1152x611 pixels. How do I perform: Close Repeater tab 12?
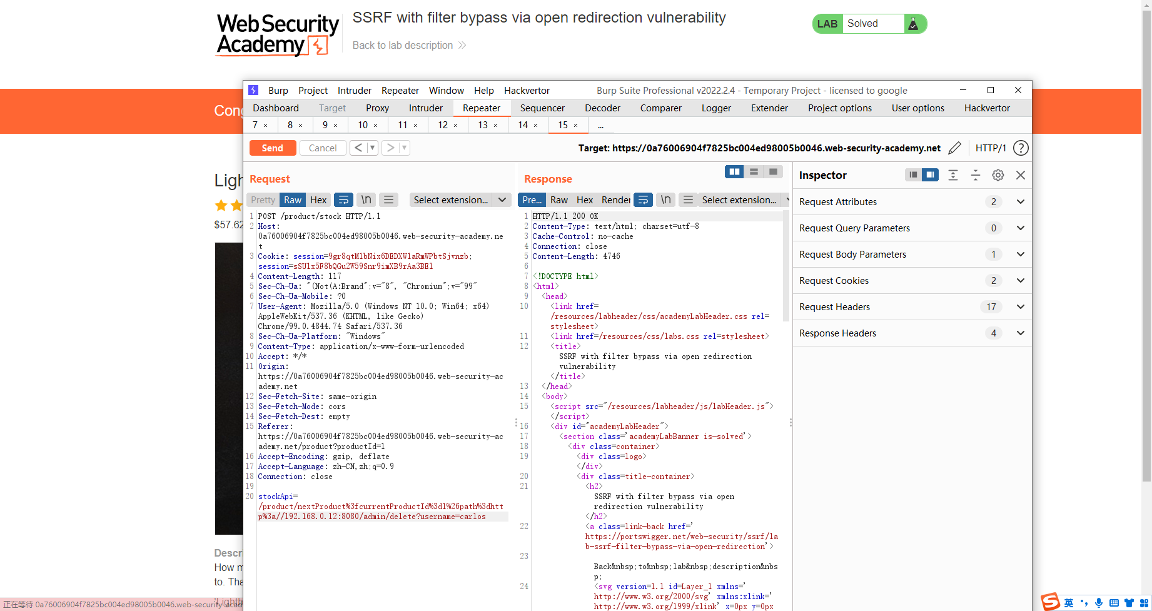click(455, 126)
